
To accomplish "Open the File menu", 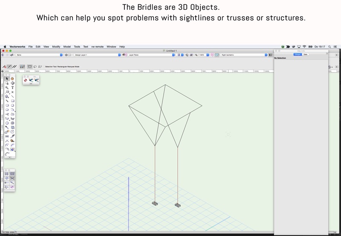I will 30,47.
